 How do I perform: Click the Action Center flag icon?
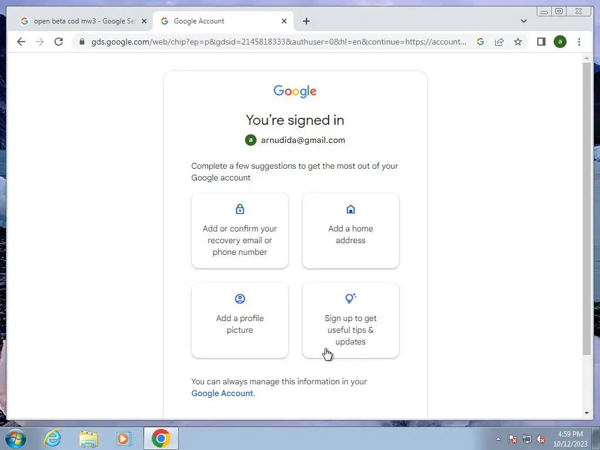tap(513, 439)
